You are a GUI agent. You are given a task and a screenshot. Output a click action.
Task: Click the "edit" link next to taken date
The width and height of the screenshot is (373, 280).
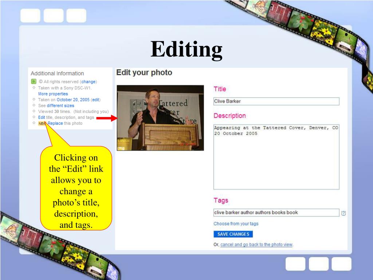click(95, 100)
